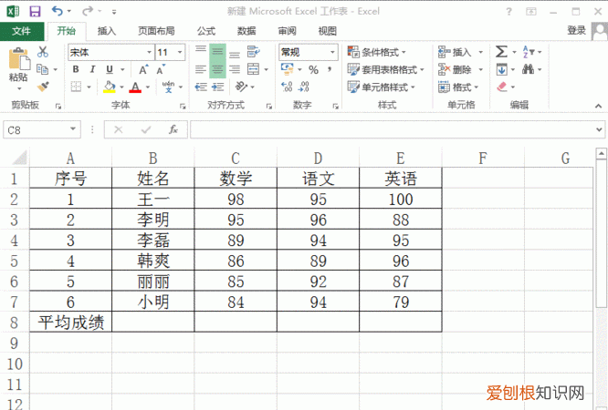Cut selection with the scissors icon
Screen dimensions: 608x410
[43, 52]
